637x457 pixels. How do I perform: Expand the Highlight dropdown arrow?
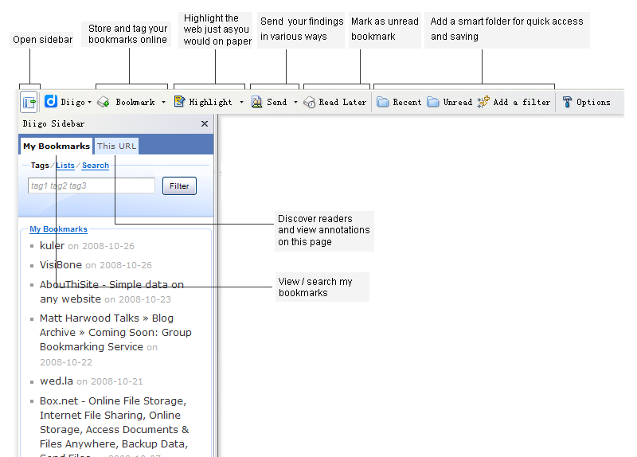click(x=240, y=103)
